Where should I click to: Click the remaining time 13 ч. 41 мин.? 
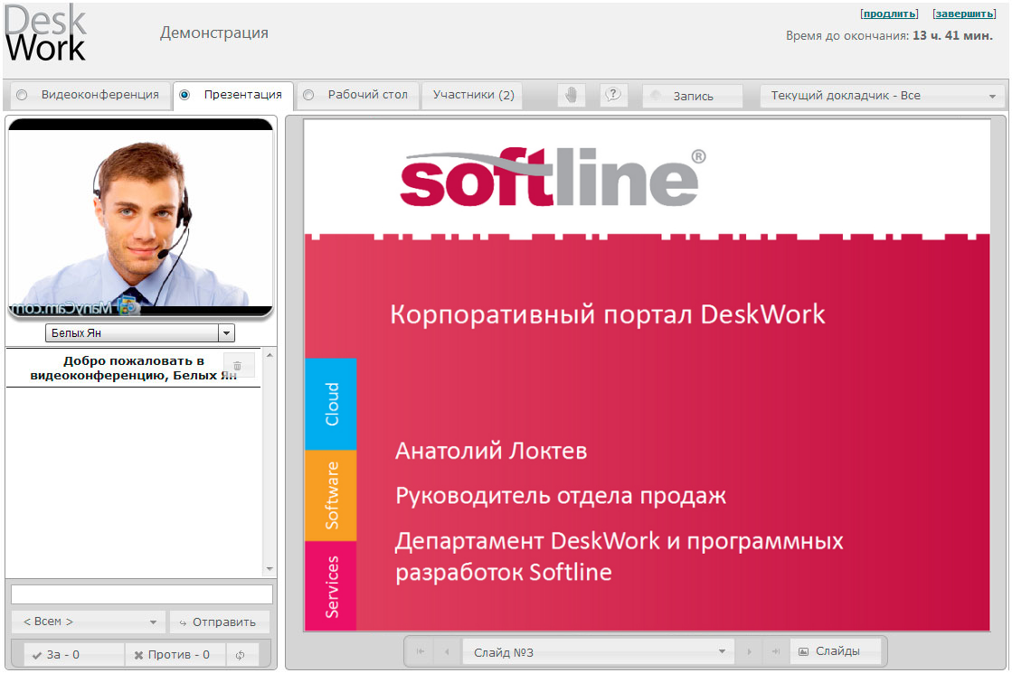pyautogui.click(x=952, y=36)
